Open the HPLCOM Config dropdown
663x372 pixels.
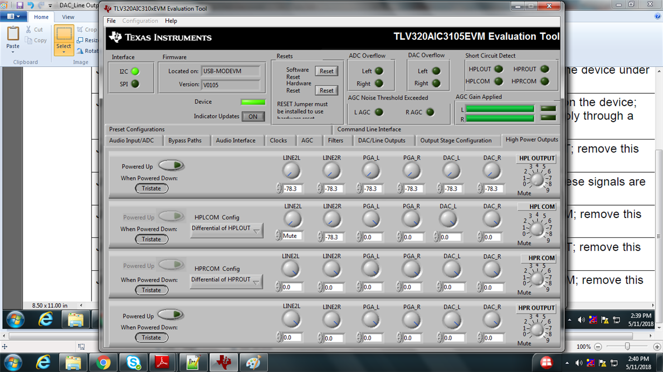pos(226,230)
